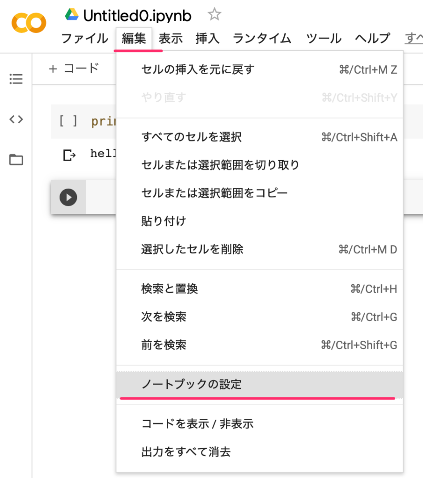Click the plus icon next to コード

53,68
